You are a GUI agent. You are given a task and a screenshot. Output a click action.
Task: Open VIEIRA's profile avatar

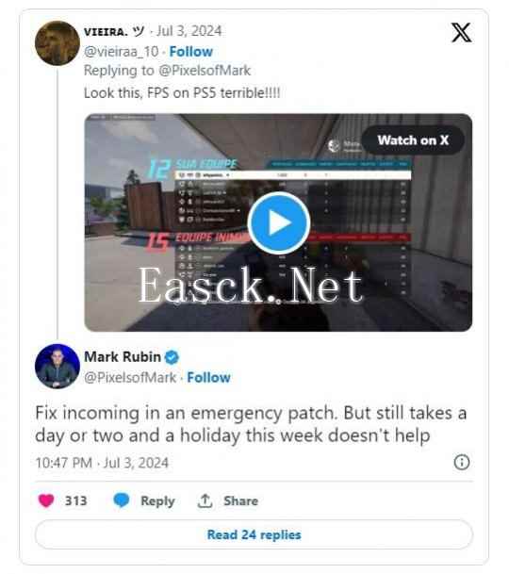(x=57, y=43)
